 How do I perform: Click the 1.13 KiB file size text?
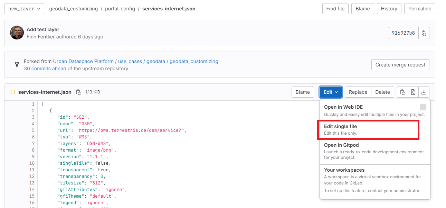tap(93, 92)
